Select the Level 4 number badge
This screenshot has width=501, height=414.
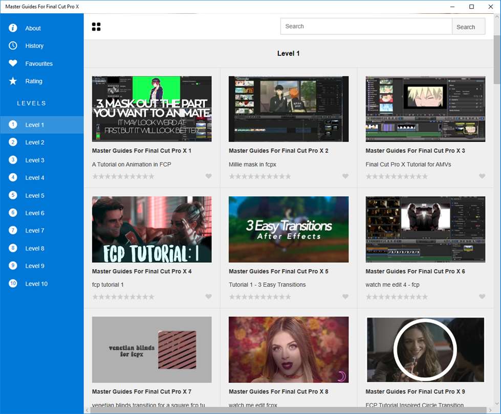[13, 177]
